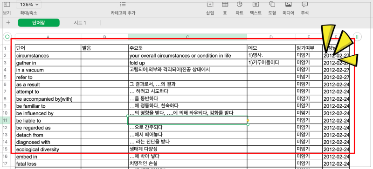Click the cell '…을 동반하다'

click(x=188, y=99)
